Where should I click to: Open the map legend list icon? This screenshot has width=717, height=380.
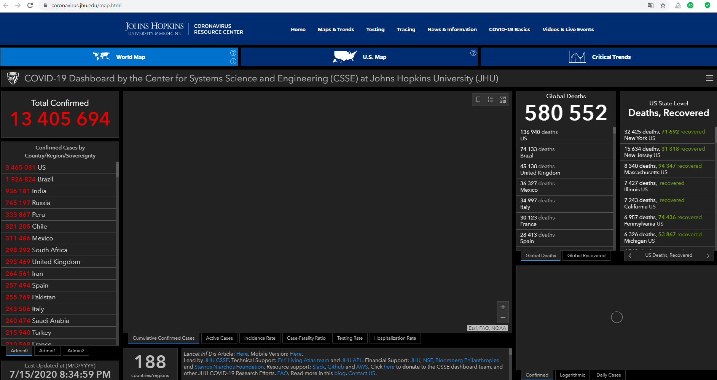pos(491,100)
